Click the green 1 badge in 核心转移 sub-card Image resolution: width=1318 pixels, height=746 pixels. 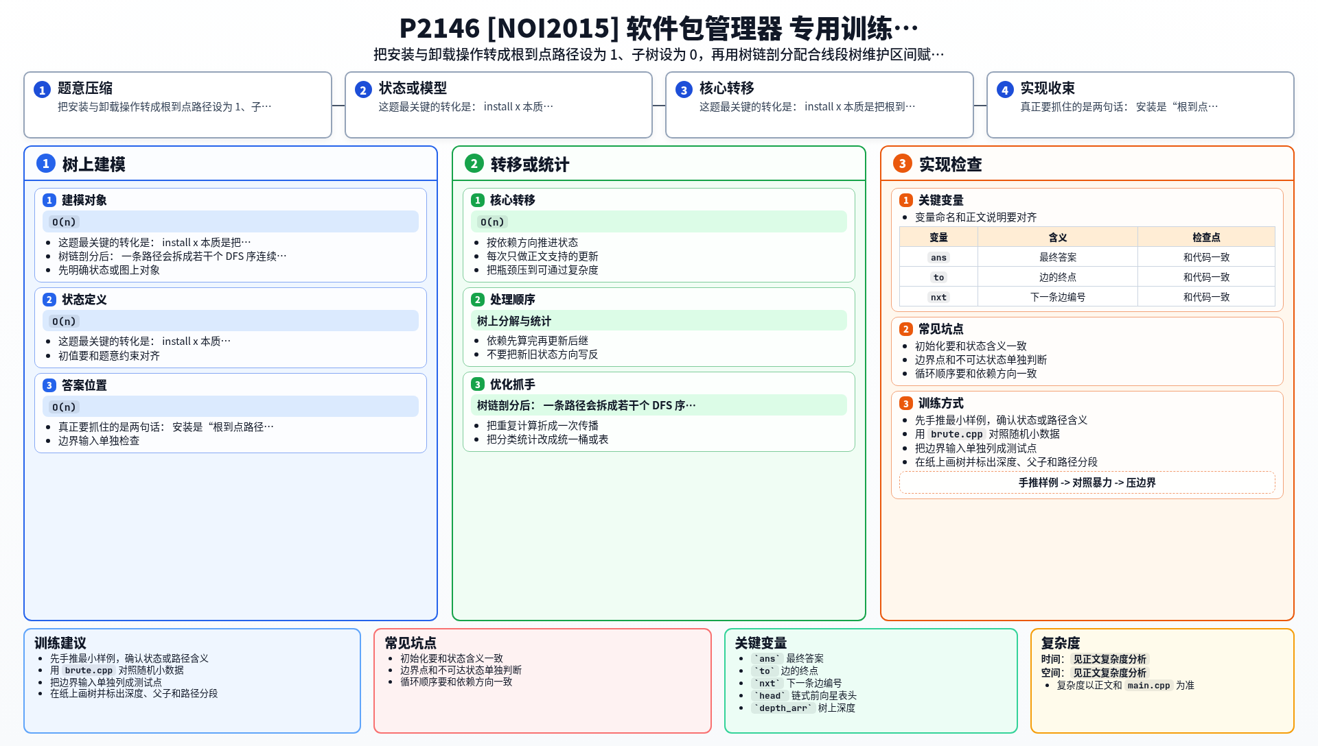coord(478,200)
